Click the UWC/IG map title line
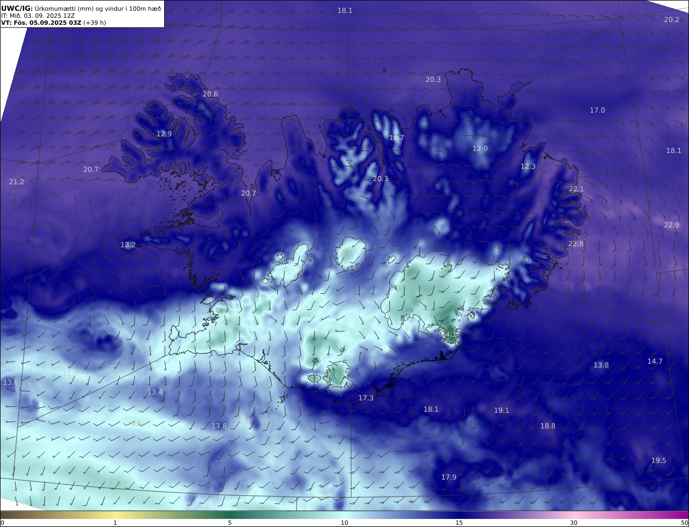Viewport: 689px width, 527px height. (81, 8)
